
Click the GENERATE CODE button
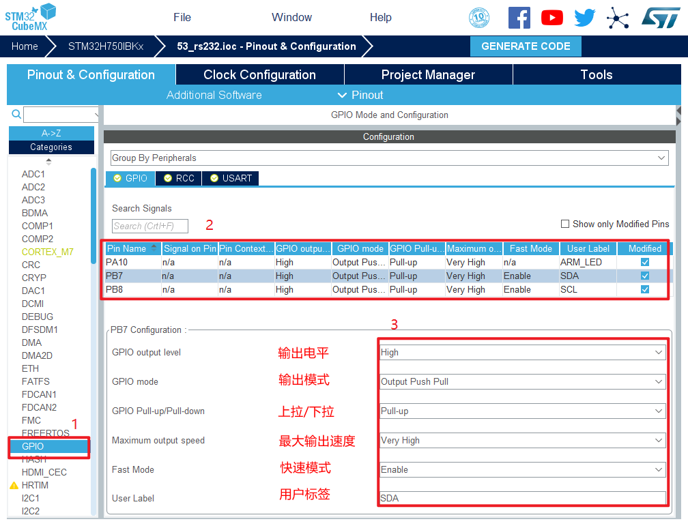coord(526,46)
